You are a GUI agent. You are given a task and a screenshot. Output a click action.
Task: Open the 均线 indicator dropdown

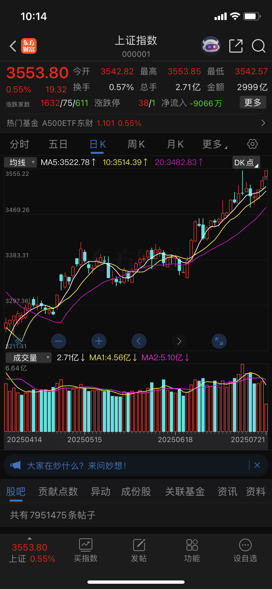click(x=20, y=162)
